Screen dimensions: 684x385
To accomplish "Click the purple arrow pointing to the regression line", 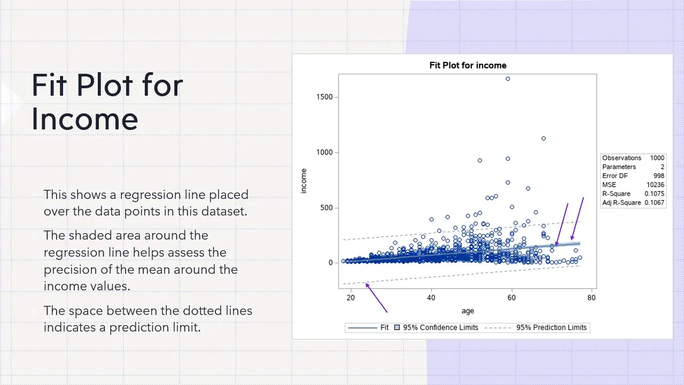I will coord(559,225).
